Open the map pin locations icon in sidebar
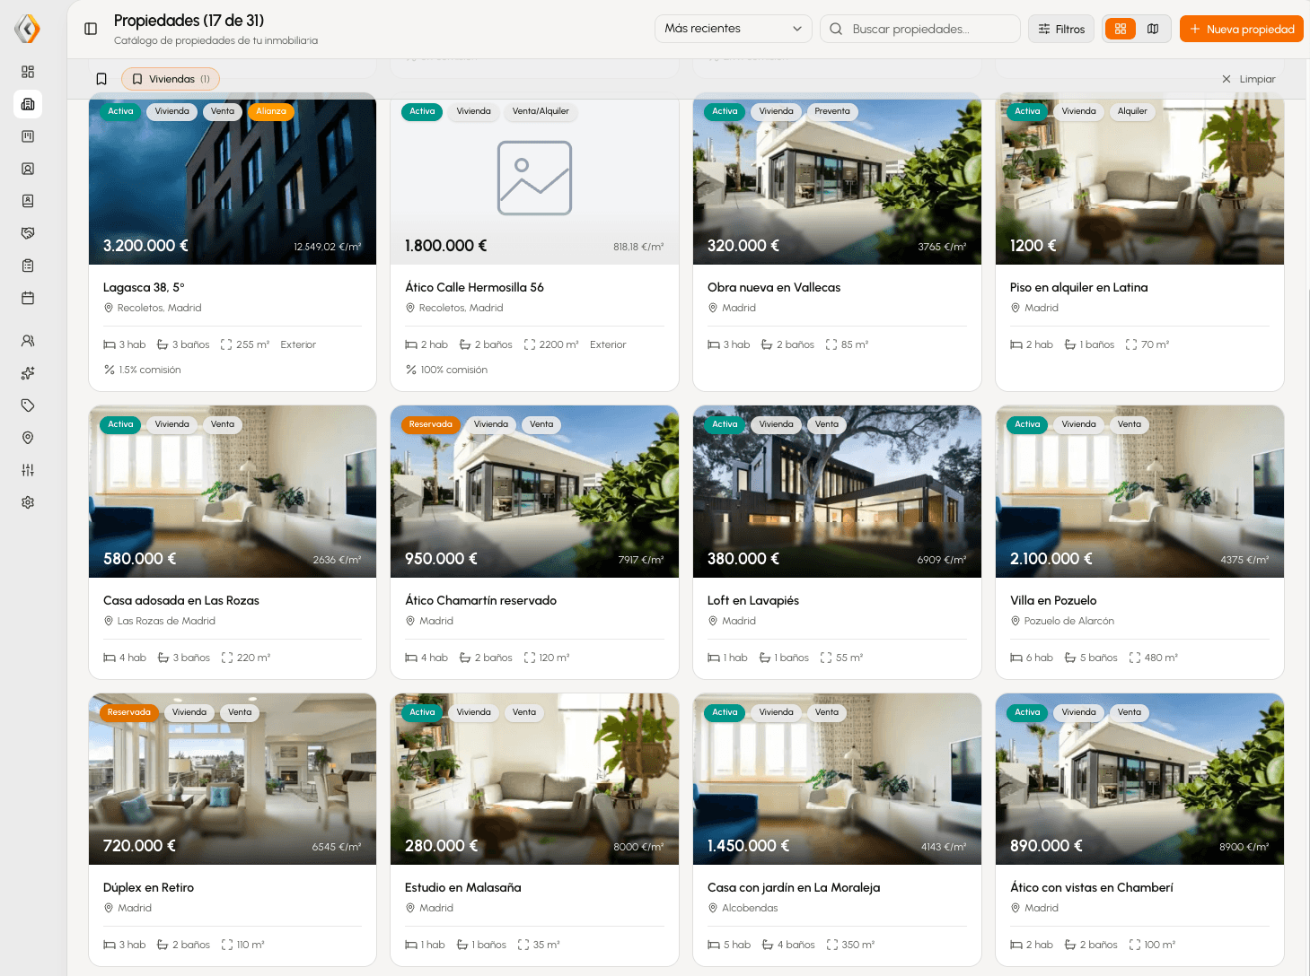Image resolution: width=1310 pixels, height=976 pixels. point(28,438)
